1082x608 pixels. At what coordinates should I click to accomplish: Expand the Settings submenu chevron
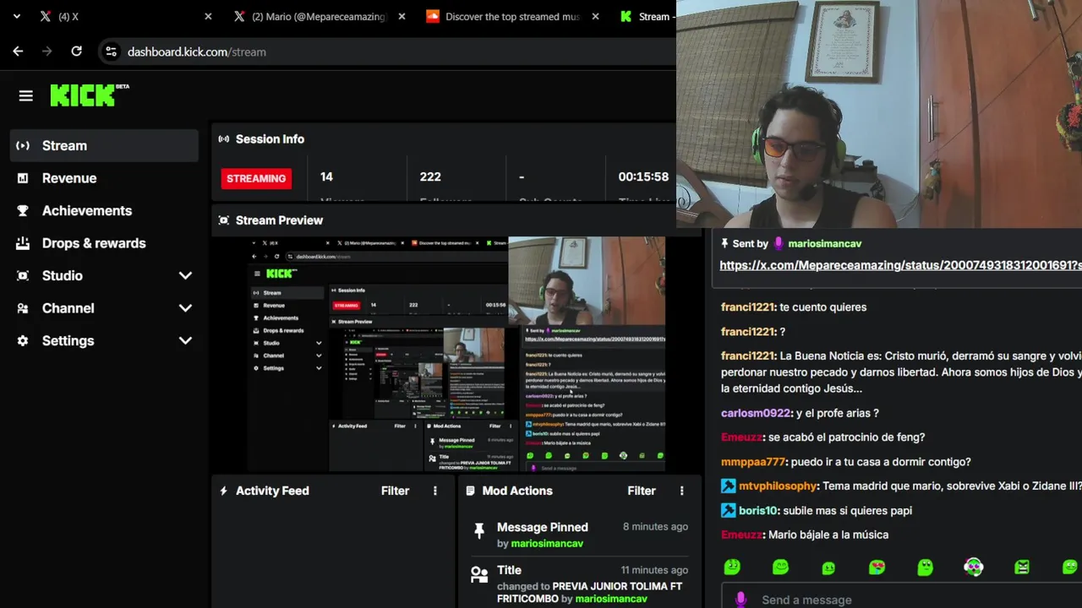click(x=185, y=341)
